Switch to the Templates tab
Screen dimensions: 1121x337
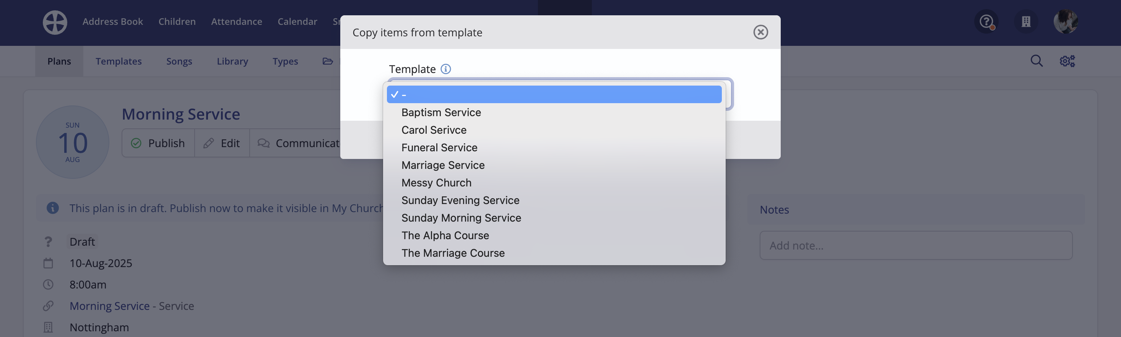(119, 61)
